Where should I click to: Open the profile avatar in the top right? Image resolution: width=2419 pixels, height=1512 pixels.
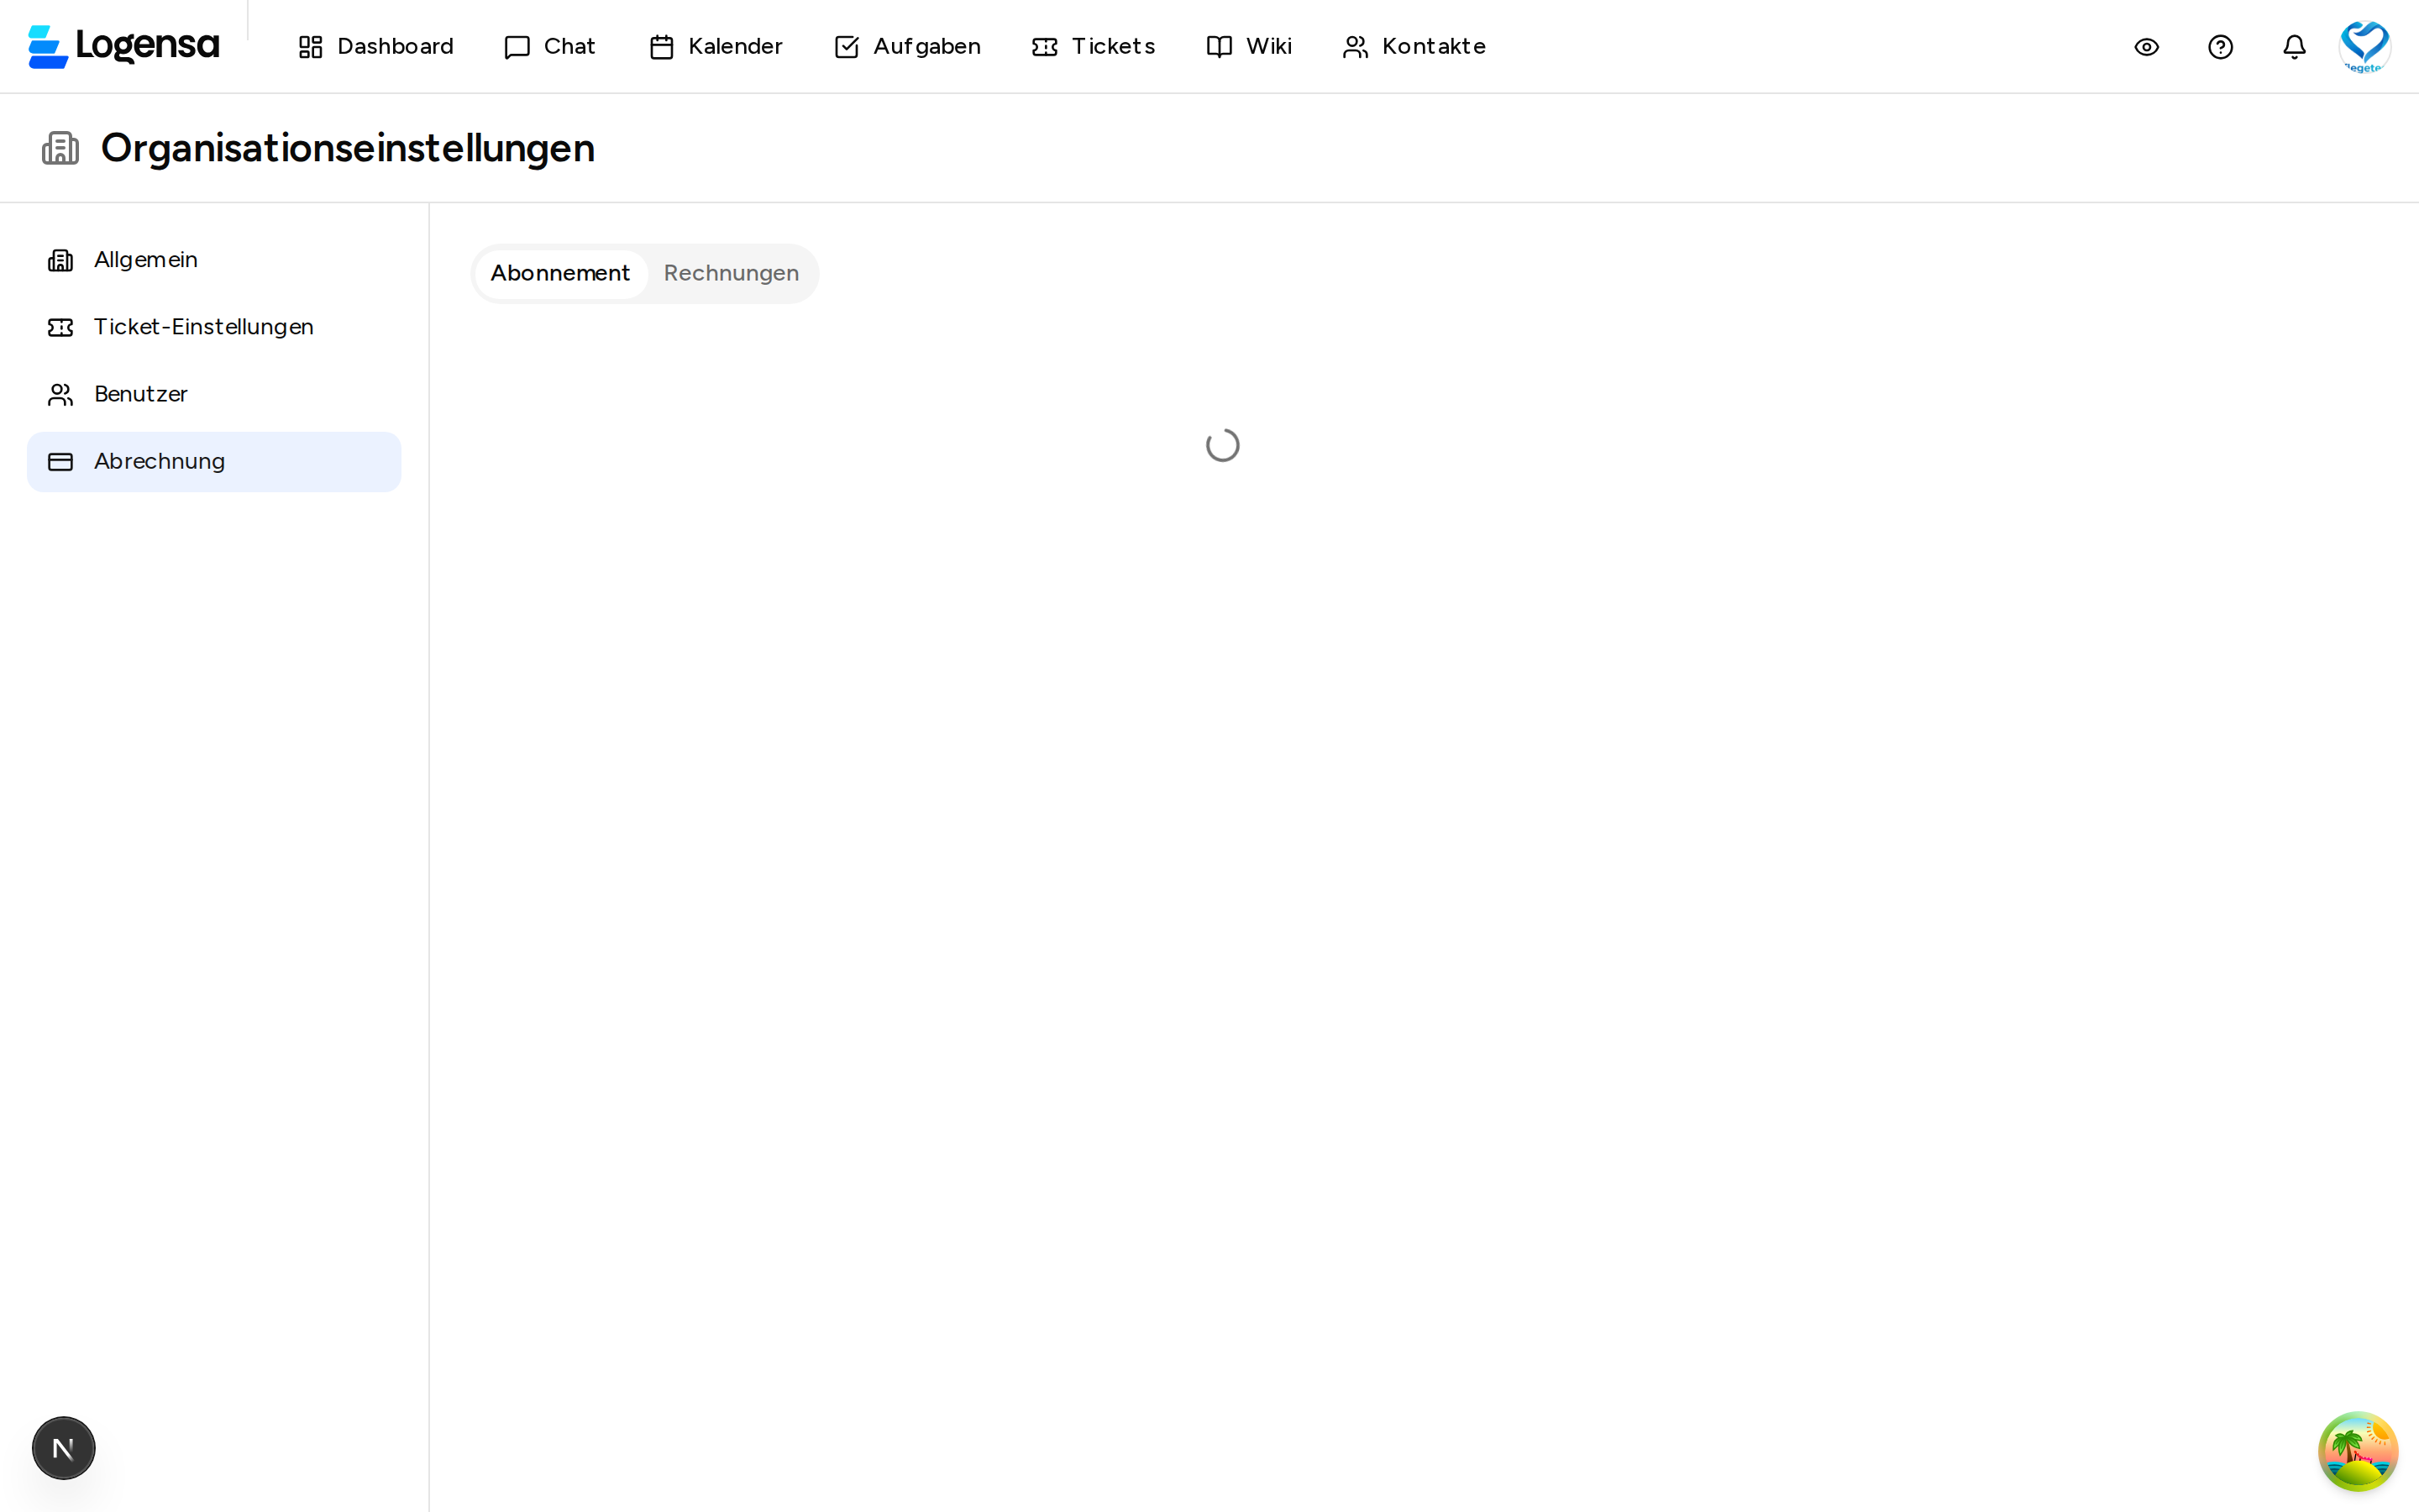coord(2364,46)
